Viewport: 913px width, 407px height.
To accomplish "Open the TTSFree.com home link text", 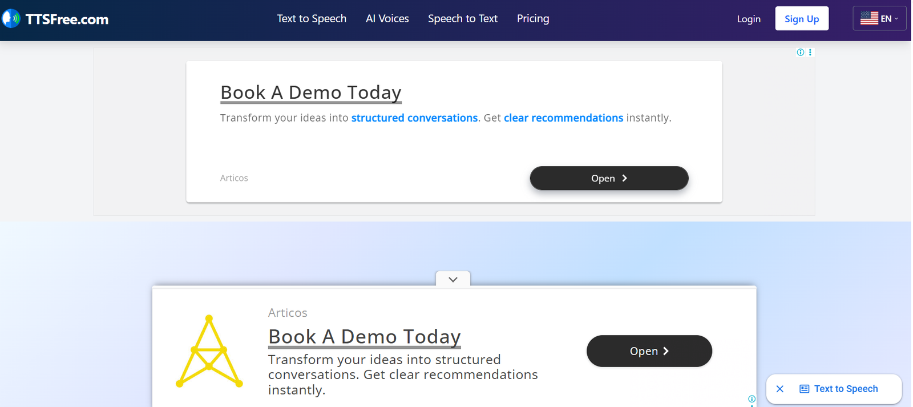I will 67,19.
